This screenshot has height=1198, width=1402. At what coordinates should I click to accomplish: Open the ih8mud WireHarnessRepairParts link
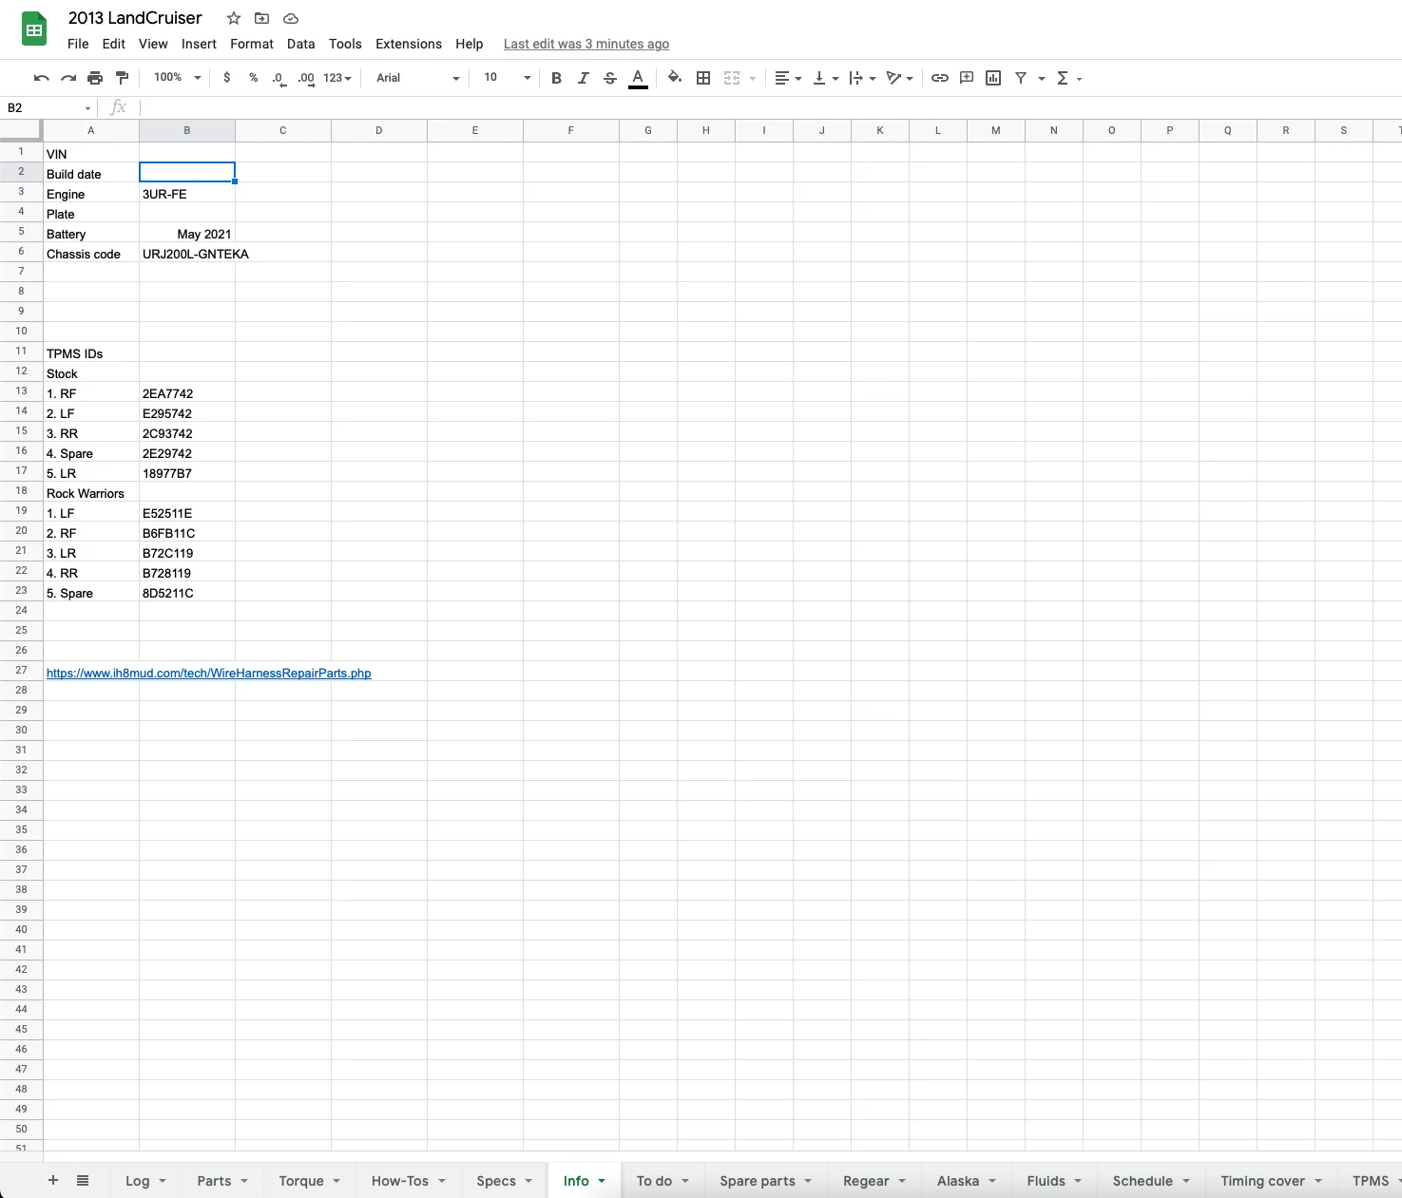[209, 674]
